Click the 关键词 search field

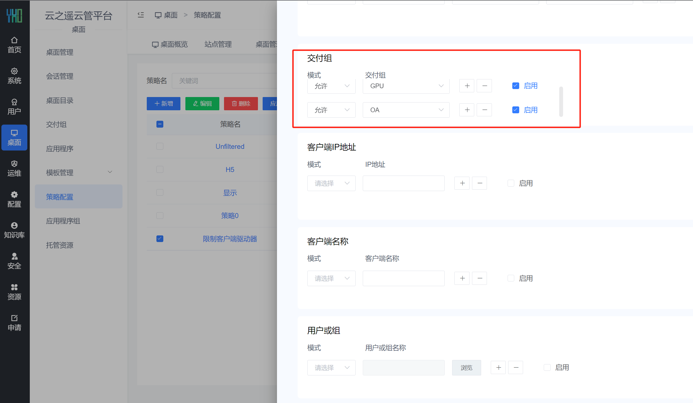click(x=224, y=81)
